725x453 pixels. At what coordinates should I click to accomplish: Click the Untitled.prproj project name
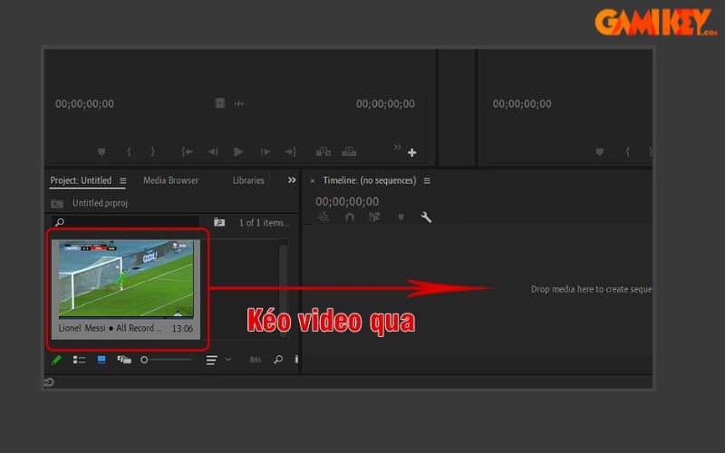100,203
